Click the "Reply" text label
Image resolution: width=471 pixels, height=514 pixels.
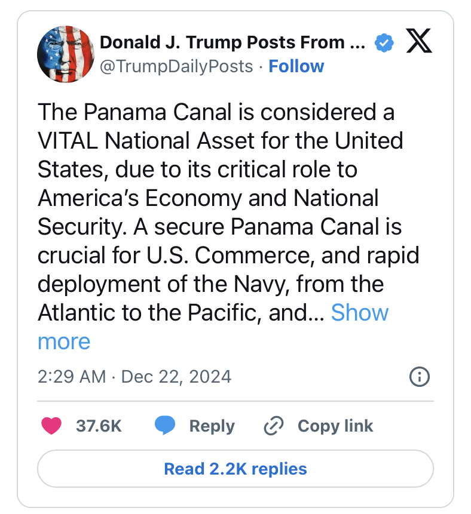212,426
